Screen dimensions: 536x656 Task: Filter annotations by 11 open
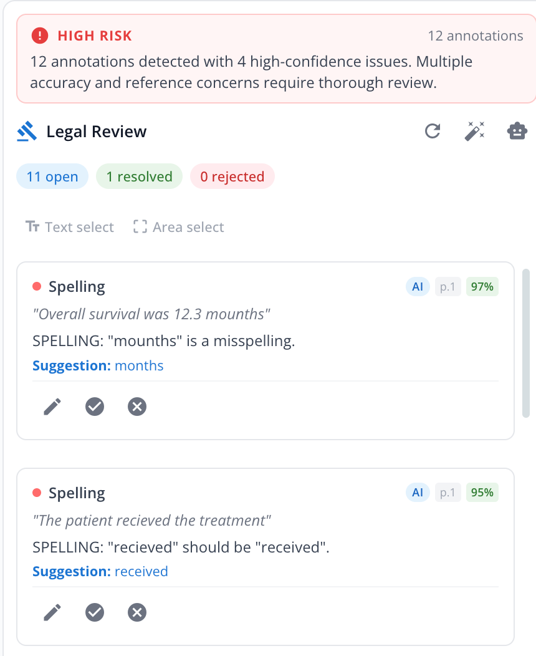point(52,176)
